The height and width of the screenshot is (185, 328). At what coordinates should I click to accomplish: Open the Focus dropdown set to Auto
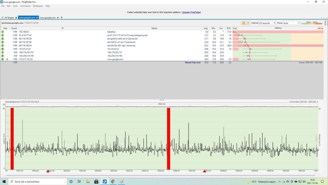(292, 23)
